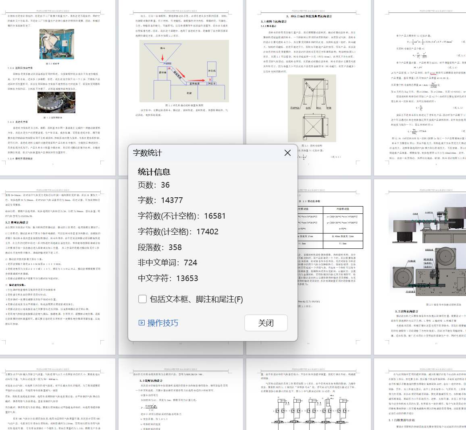Click the 3.2 送料机构设计 heading

pyautogui.click(x=406, y=311)
